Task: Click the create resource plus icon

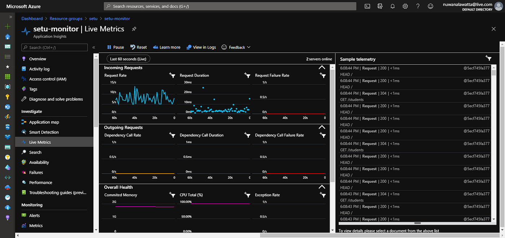Action: point(8,27)
